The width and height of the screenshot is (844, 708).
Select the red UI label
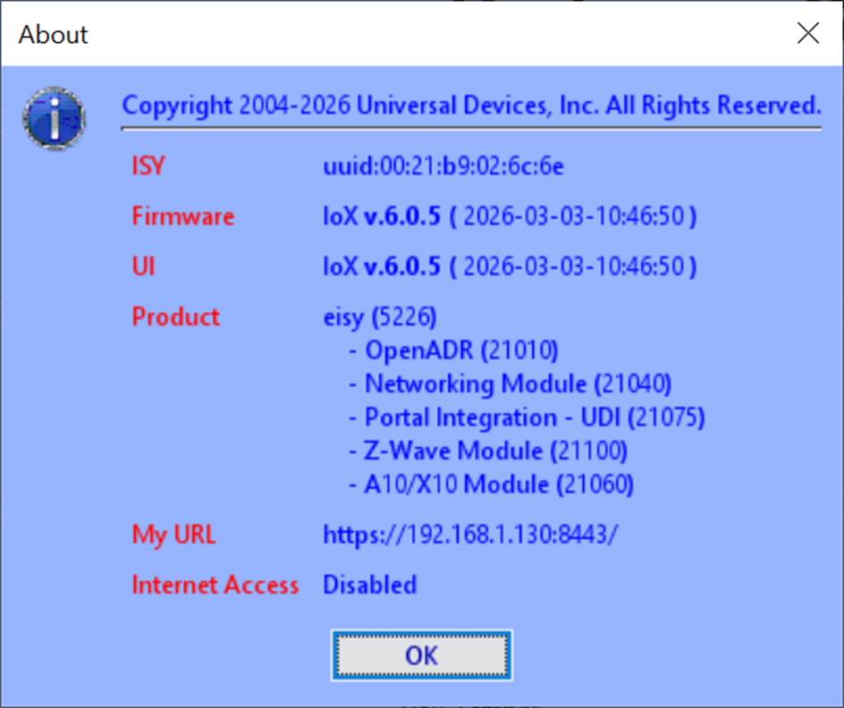tap(143, 266)
